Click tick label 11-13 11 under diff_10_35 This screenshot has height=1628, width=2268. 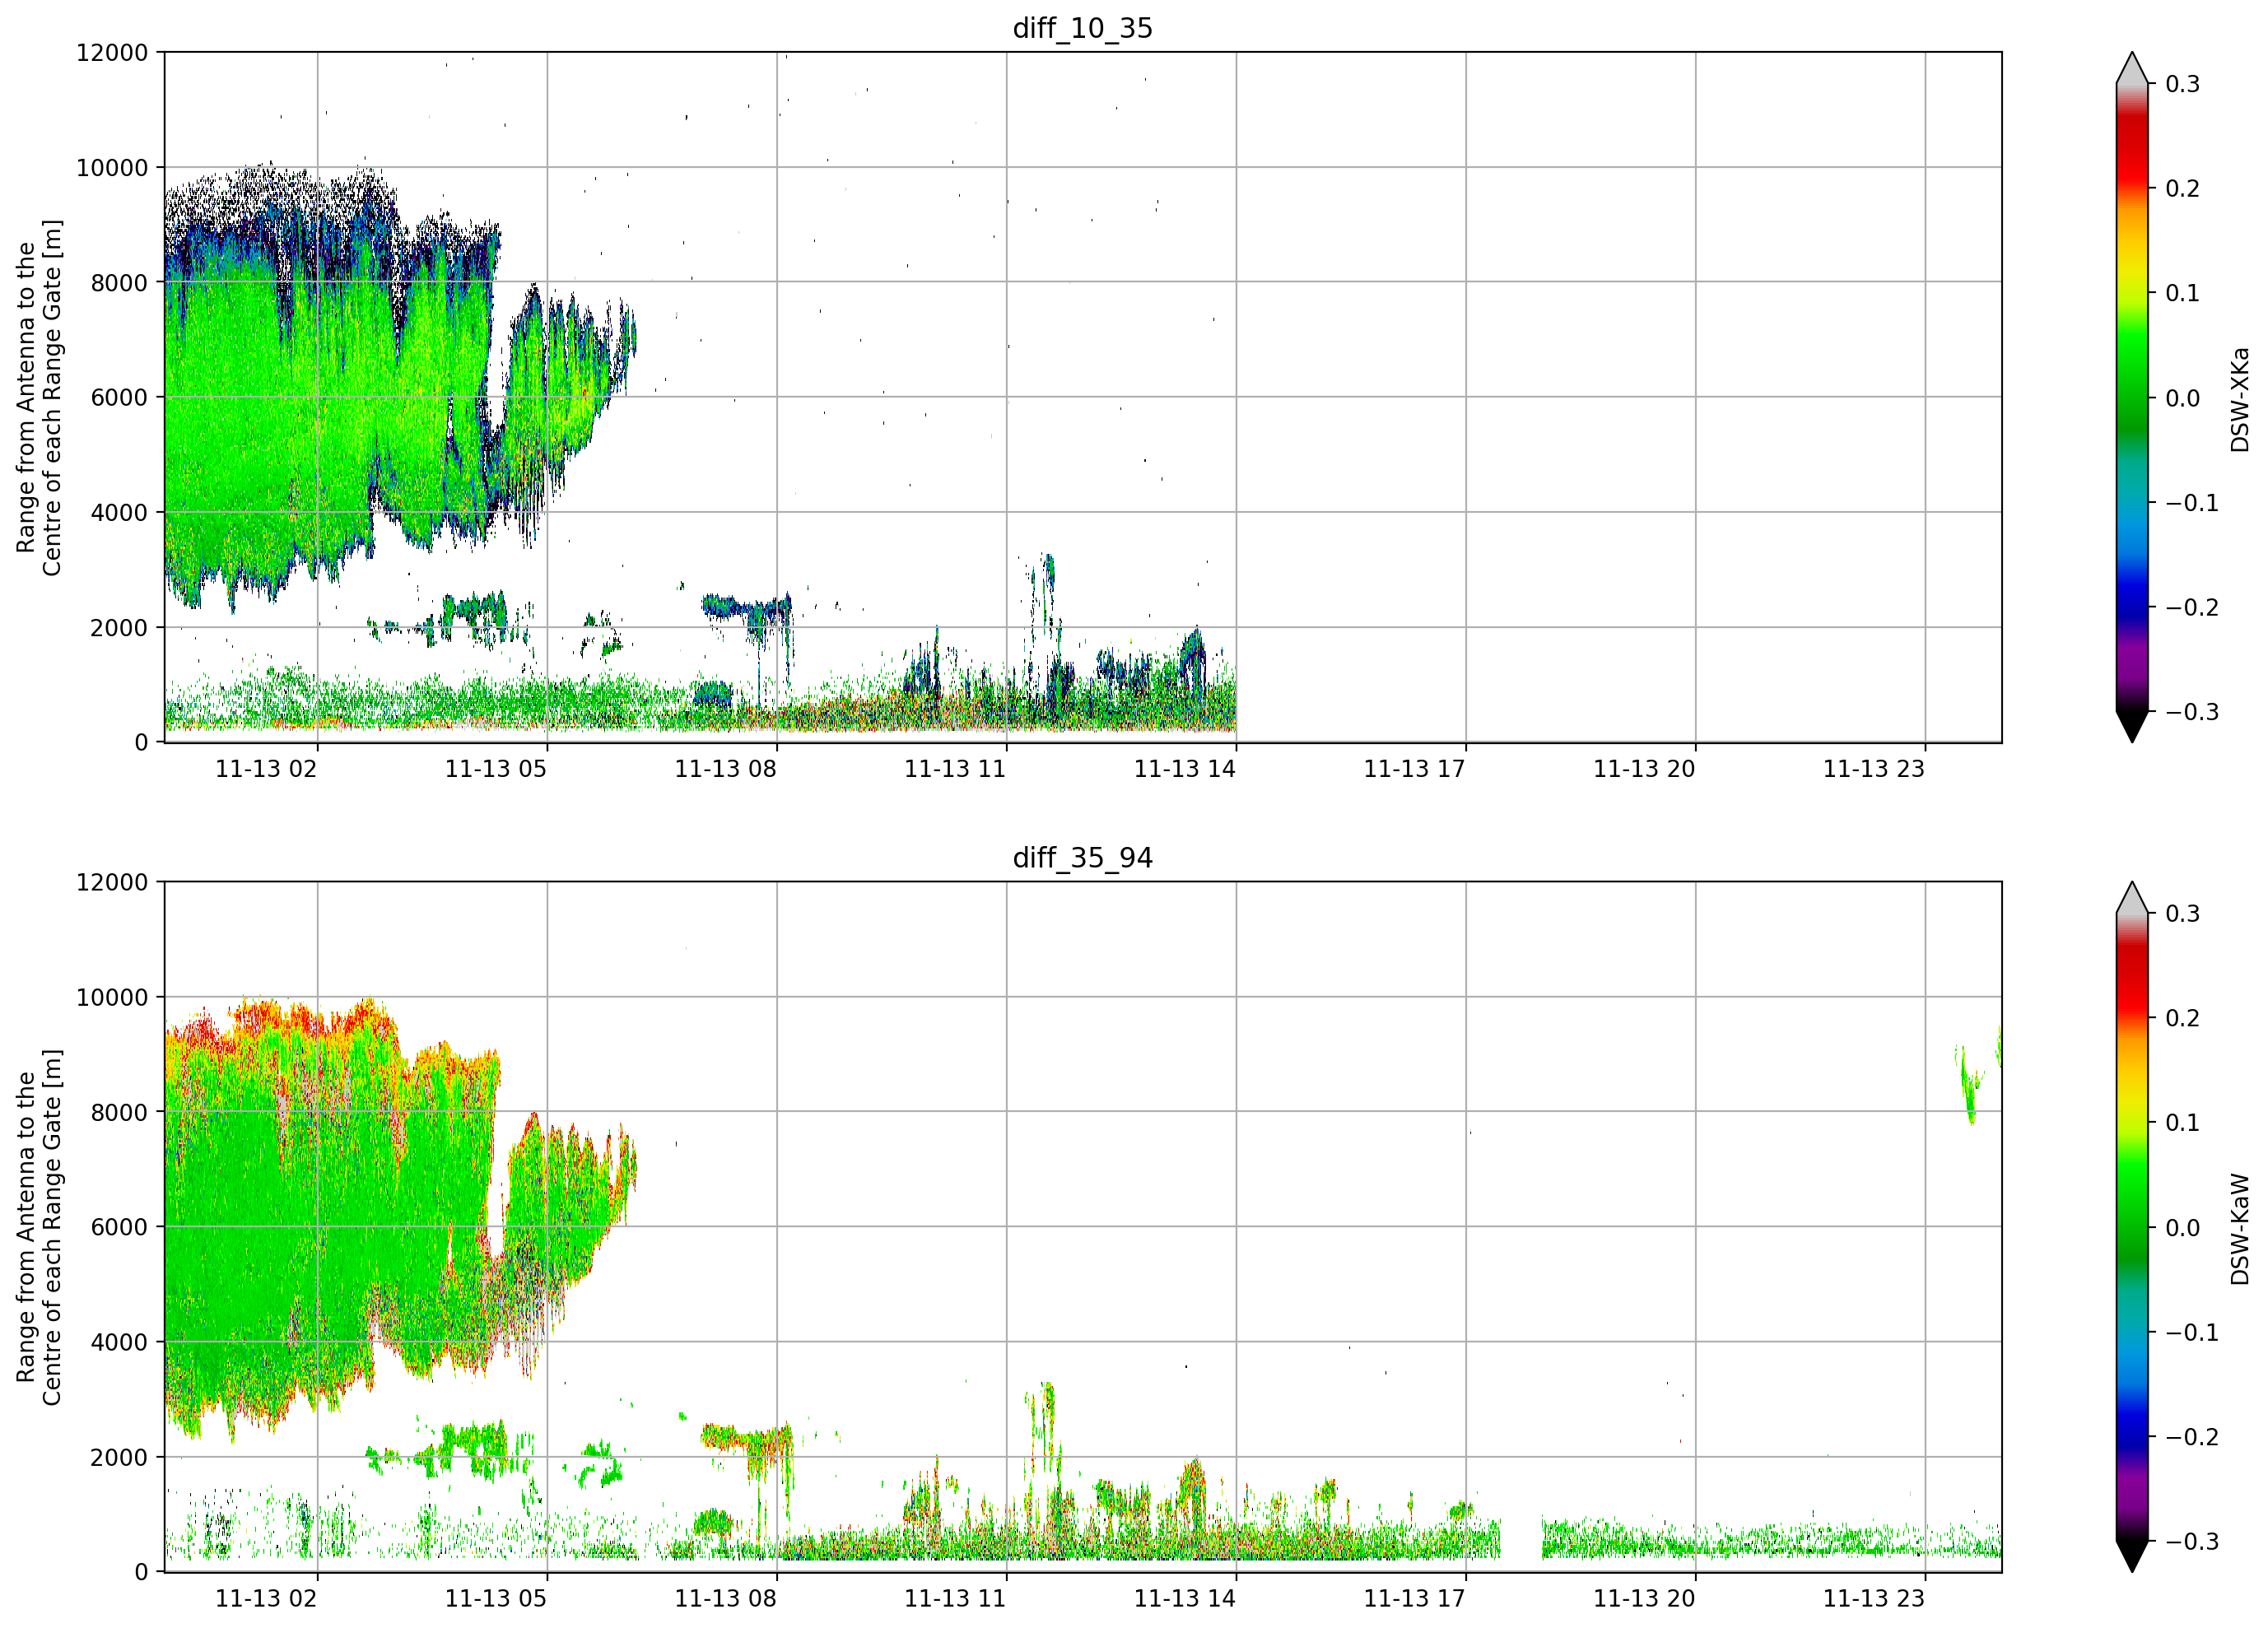click(955, 769)
